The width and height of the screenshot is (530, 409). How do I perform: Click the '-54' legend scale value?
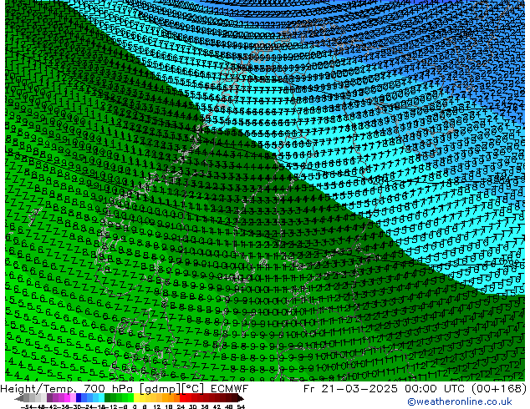[x=27, y=406]
